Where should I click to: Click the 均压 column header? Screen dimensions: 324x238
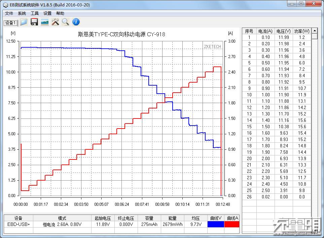coord(196,218)
